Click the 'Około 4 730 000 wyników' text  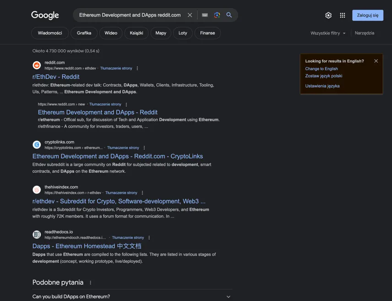coord(66,51)
